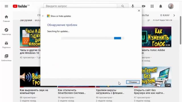
Task: Click the 97 просмотров view count
Action: pyautogui.click(x=142, y=97)
